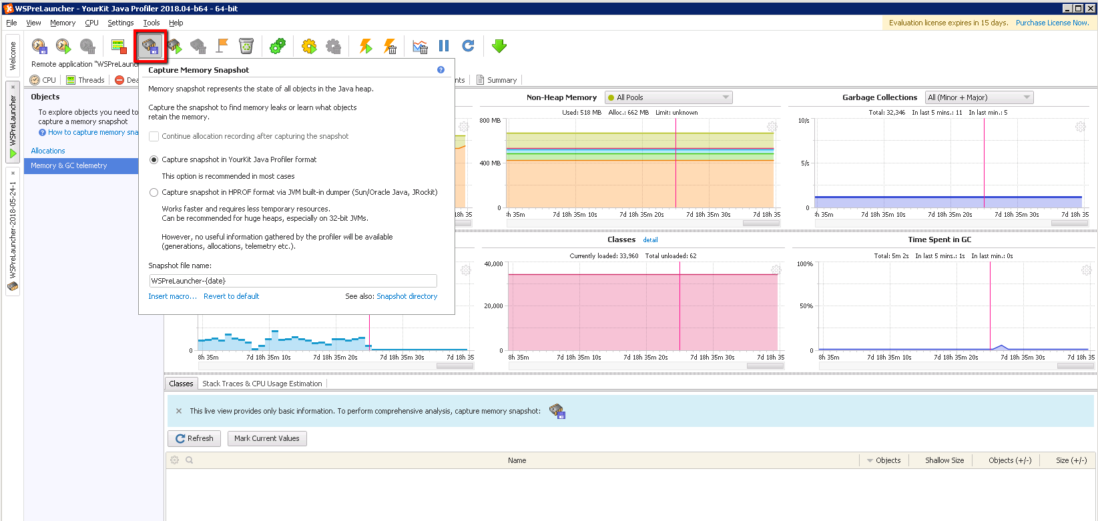Pause telemetry with the pause icon
Viewport: 1098px width, 521px height.
coord(444,46)
